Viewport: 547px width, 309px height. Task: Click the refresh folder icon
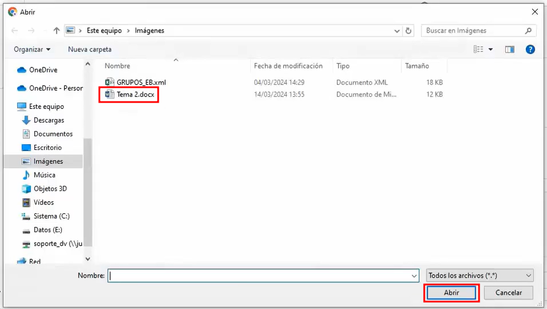[408, 31]
